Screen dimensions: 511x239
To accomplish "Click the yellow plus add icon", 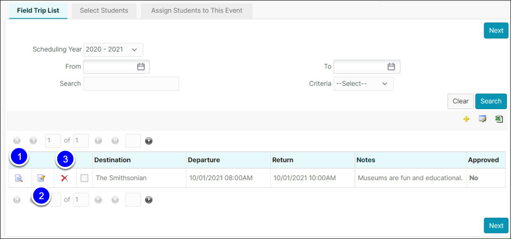I will coord(466,119).
